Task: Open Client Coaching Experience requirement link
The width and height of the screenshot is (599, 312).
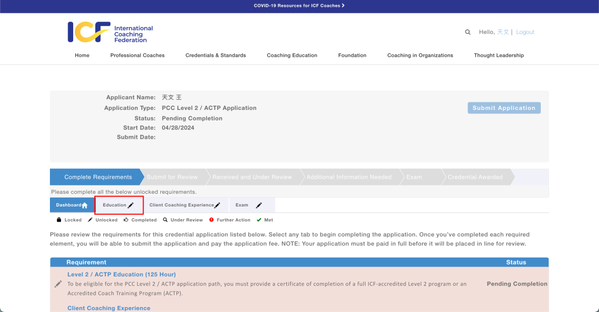Action: 109,308
